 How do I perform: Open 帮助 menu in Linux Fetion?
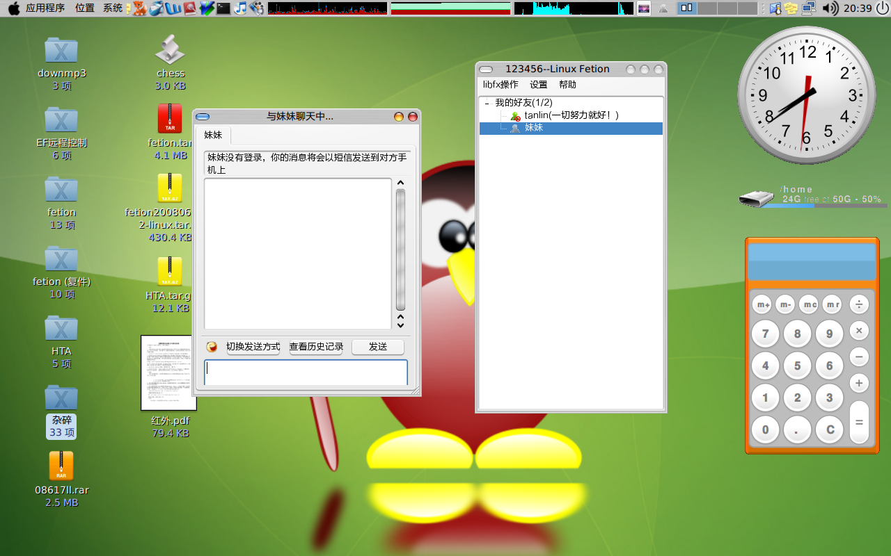pyautogui.click(x=567, y=85)
